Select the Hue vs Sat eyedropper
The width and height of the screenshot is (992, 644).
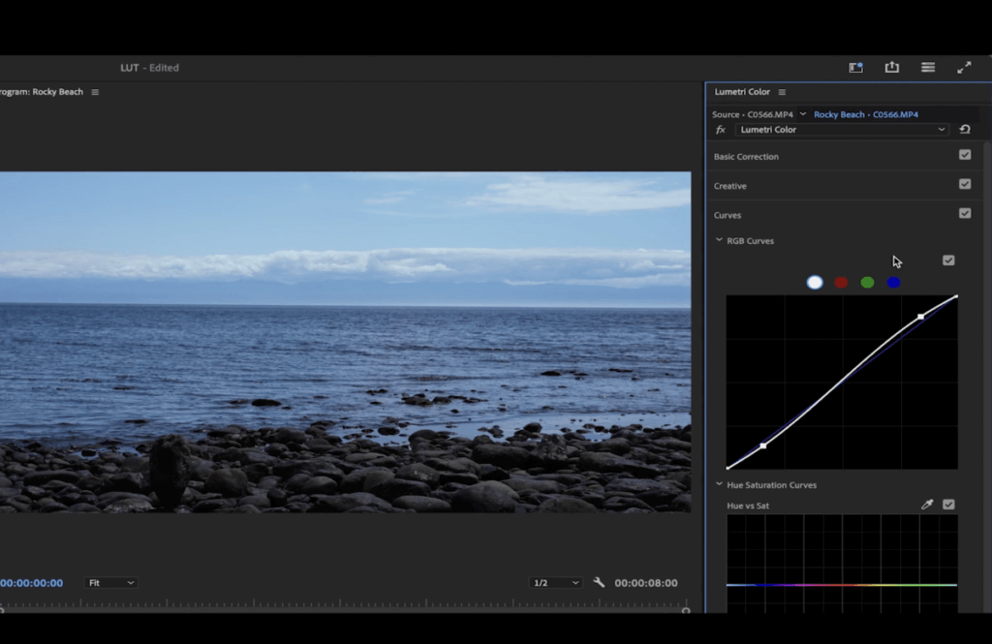927,504
